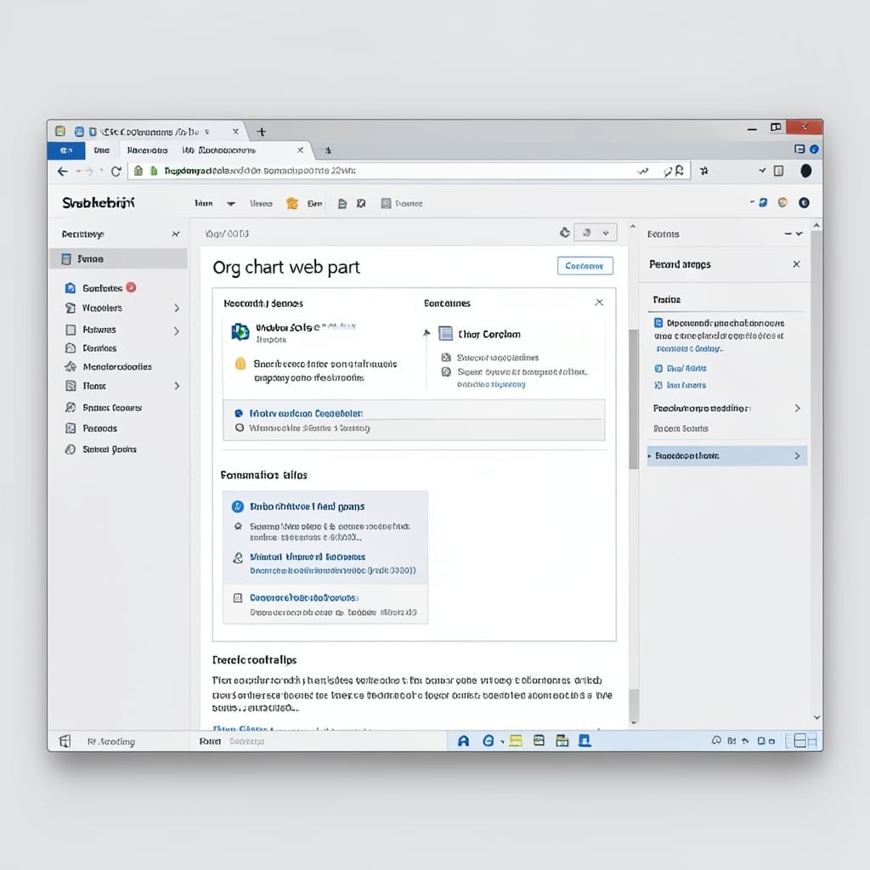This screenshot has width=870, height=870.
Task: Click the blue "A" icon in the bottom bar
Action: [x=463, y=741]
